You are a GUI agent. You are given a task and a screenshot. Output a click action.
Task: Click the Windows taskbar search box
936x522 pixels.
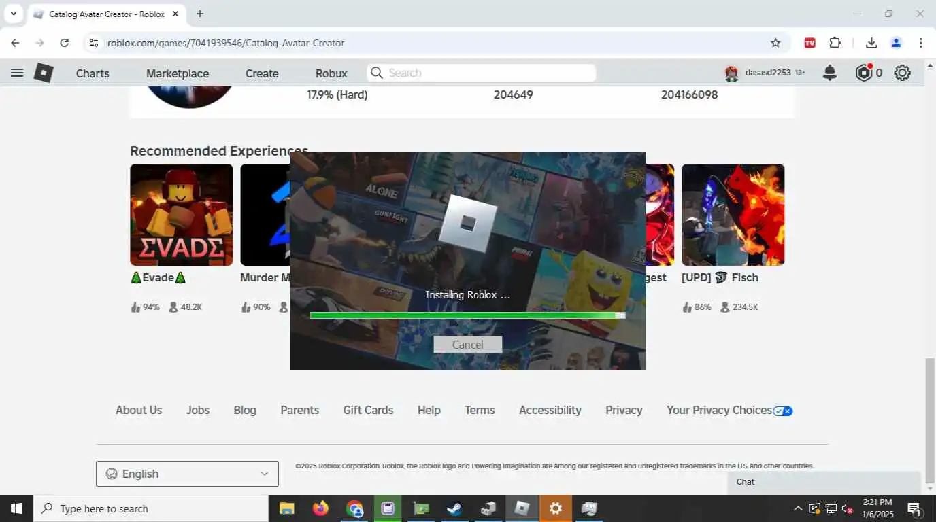[151, 508]
